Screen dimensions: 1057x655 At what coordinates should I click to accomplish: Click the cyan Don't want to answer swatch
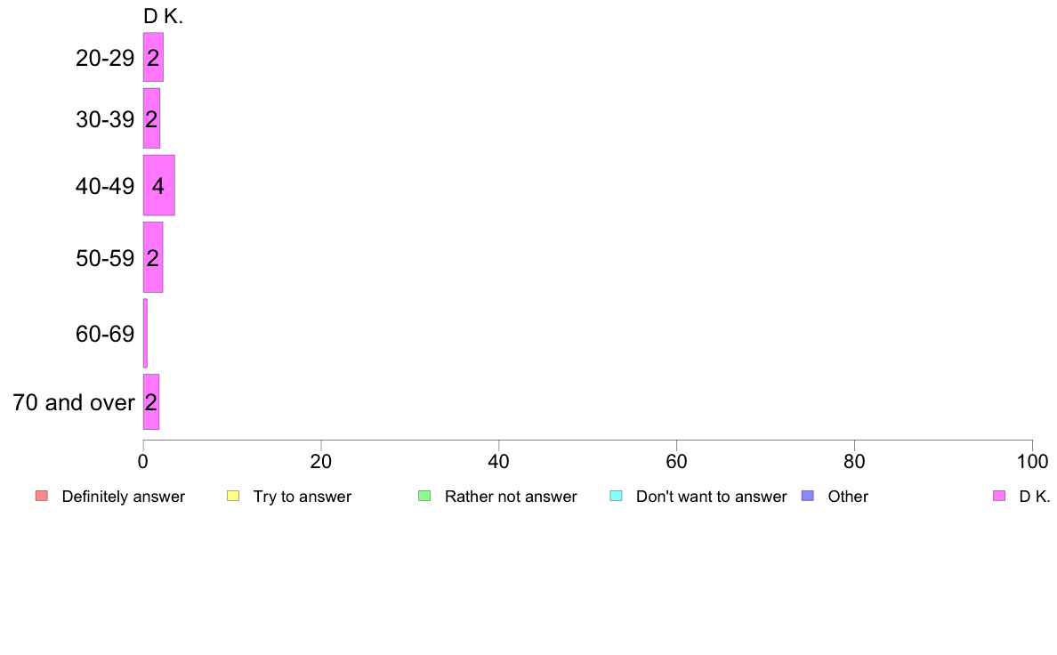click(x=616, y=496)
